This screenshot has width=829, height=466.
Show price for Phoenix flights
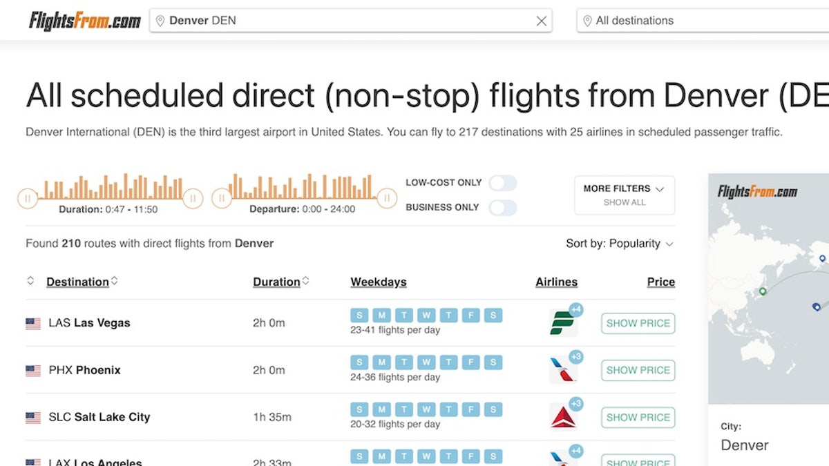[x=638, y=370]
